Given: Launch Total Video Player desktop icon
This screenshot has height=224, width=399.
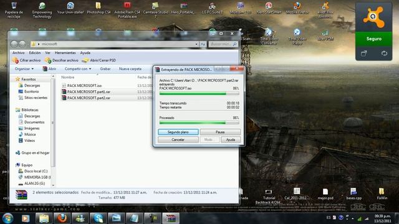Looking at the screenshot, I should pos(297,37).
